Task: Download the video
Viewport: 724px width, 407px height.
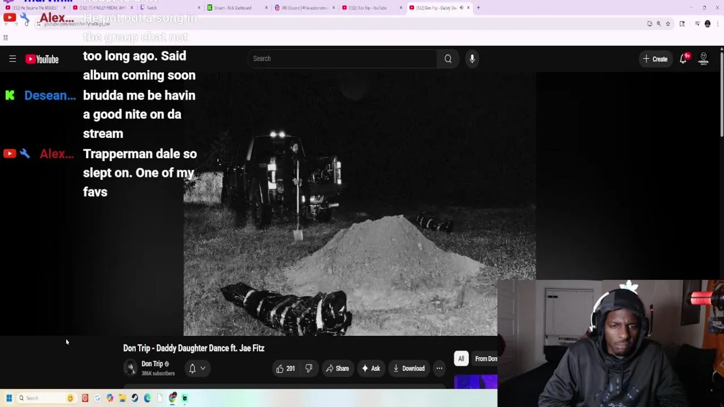Action: (x=409, y=369)
